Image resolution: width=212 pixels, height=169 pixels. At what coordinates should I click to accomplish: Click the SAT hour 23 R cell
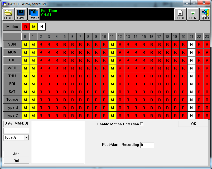207,92
